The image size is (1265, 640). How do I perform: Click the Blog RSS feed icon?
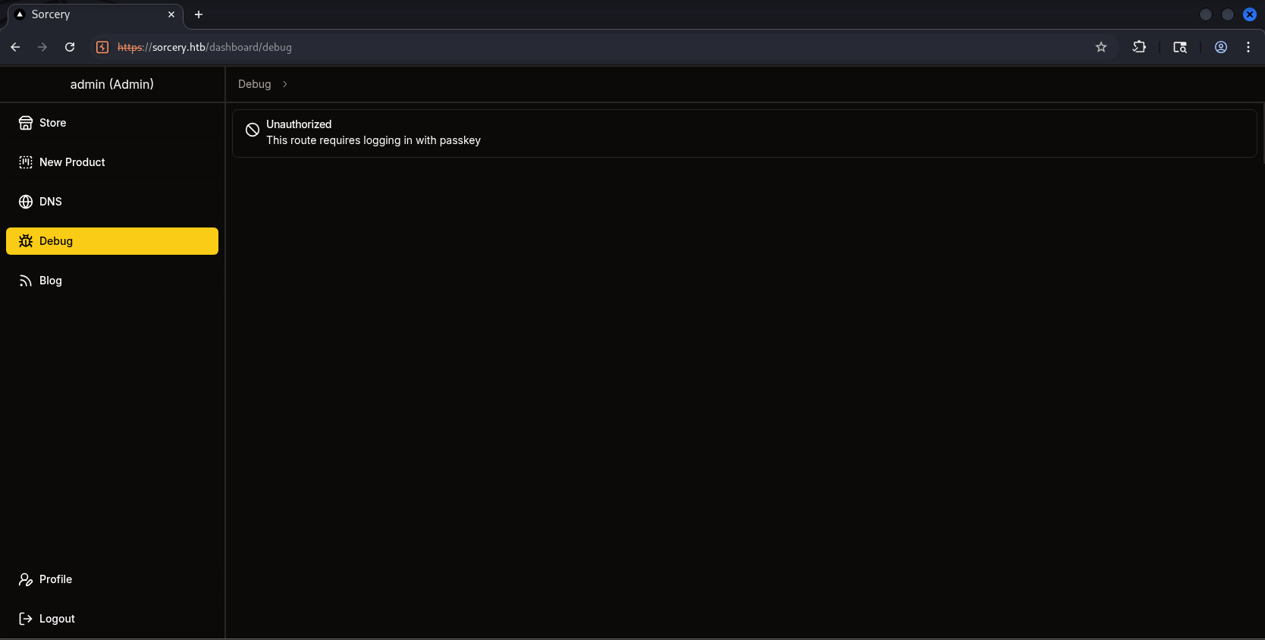[x=26, y=281]
